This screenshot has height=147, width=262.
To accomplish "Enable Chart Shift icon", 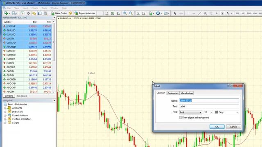I will point(144,13).
